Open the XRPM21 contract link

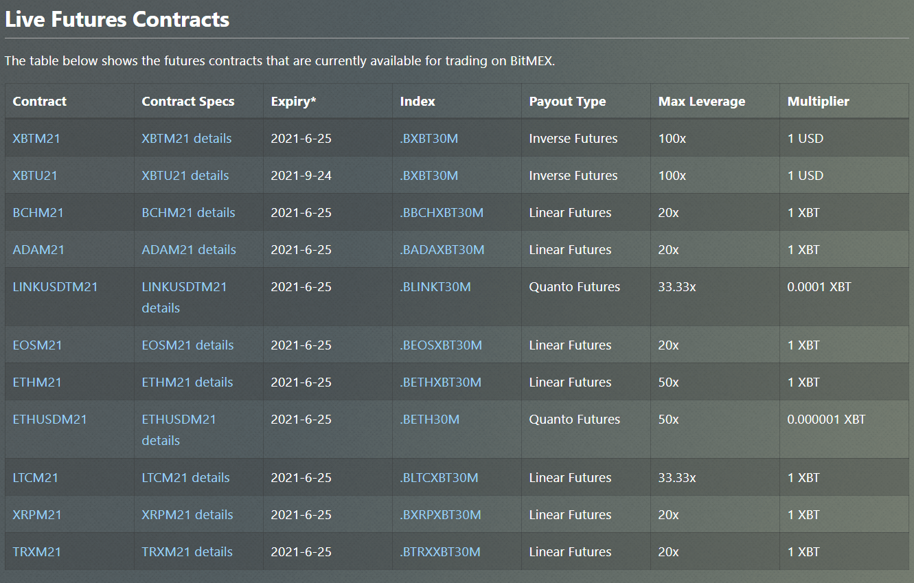[37, 515]
